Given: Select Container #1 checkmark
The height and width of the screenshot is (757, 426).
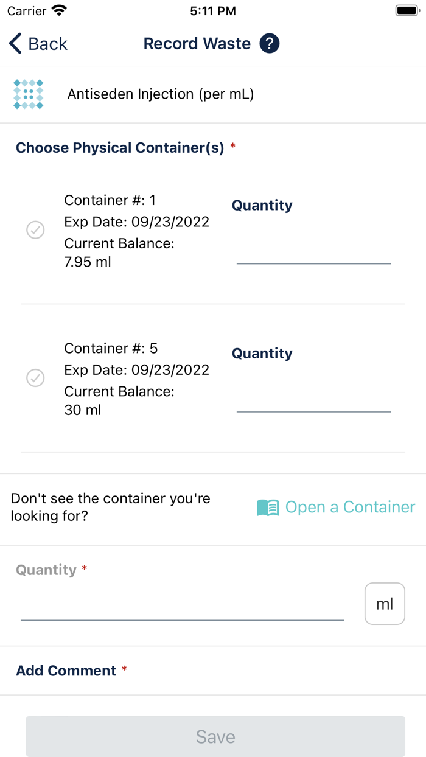Looking at the screenshot, I should (x=35, y=230).
